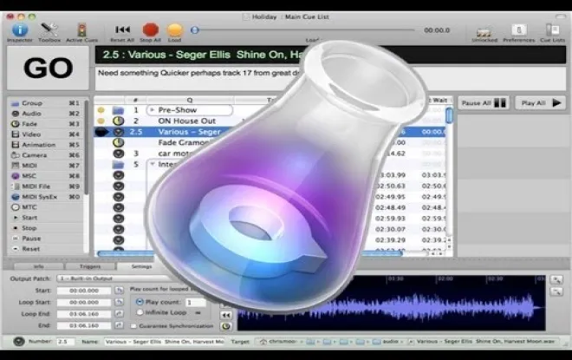The height and width of the screenshot is (360, 572).
Task: Open the Toolbox icon
Action: (49, 30)
